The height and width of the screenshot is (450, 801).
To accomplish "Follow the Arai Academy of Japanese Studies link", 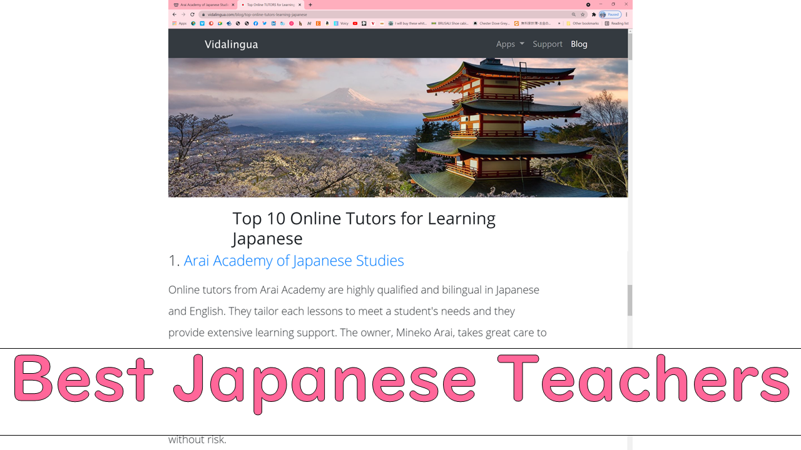I will [294, 261].
